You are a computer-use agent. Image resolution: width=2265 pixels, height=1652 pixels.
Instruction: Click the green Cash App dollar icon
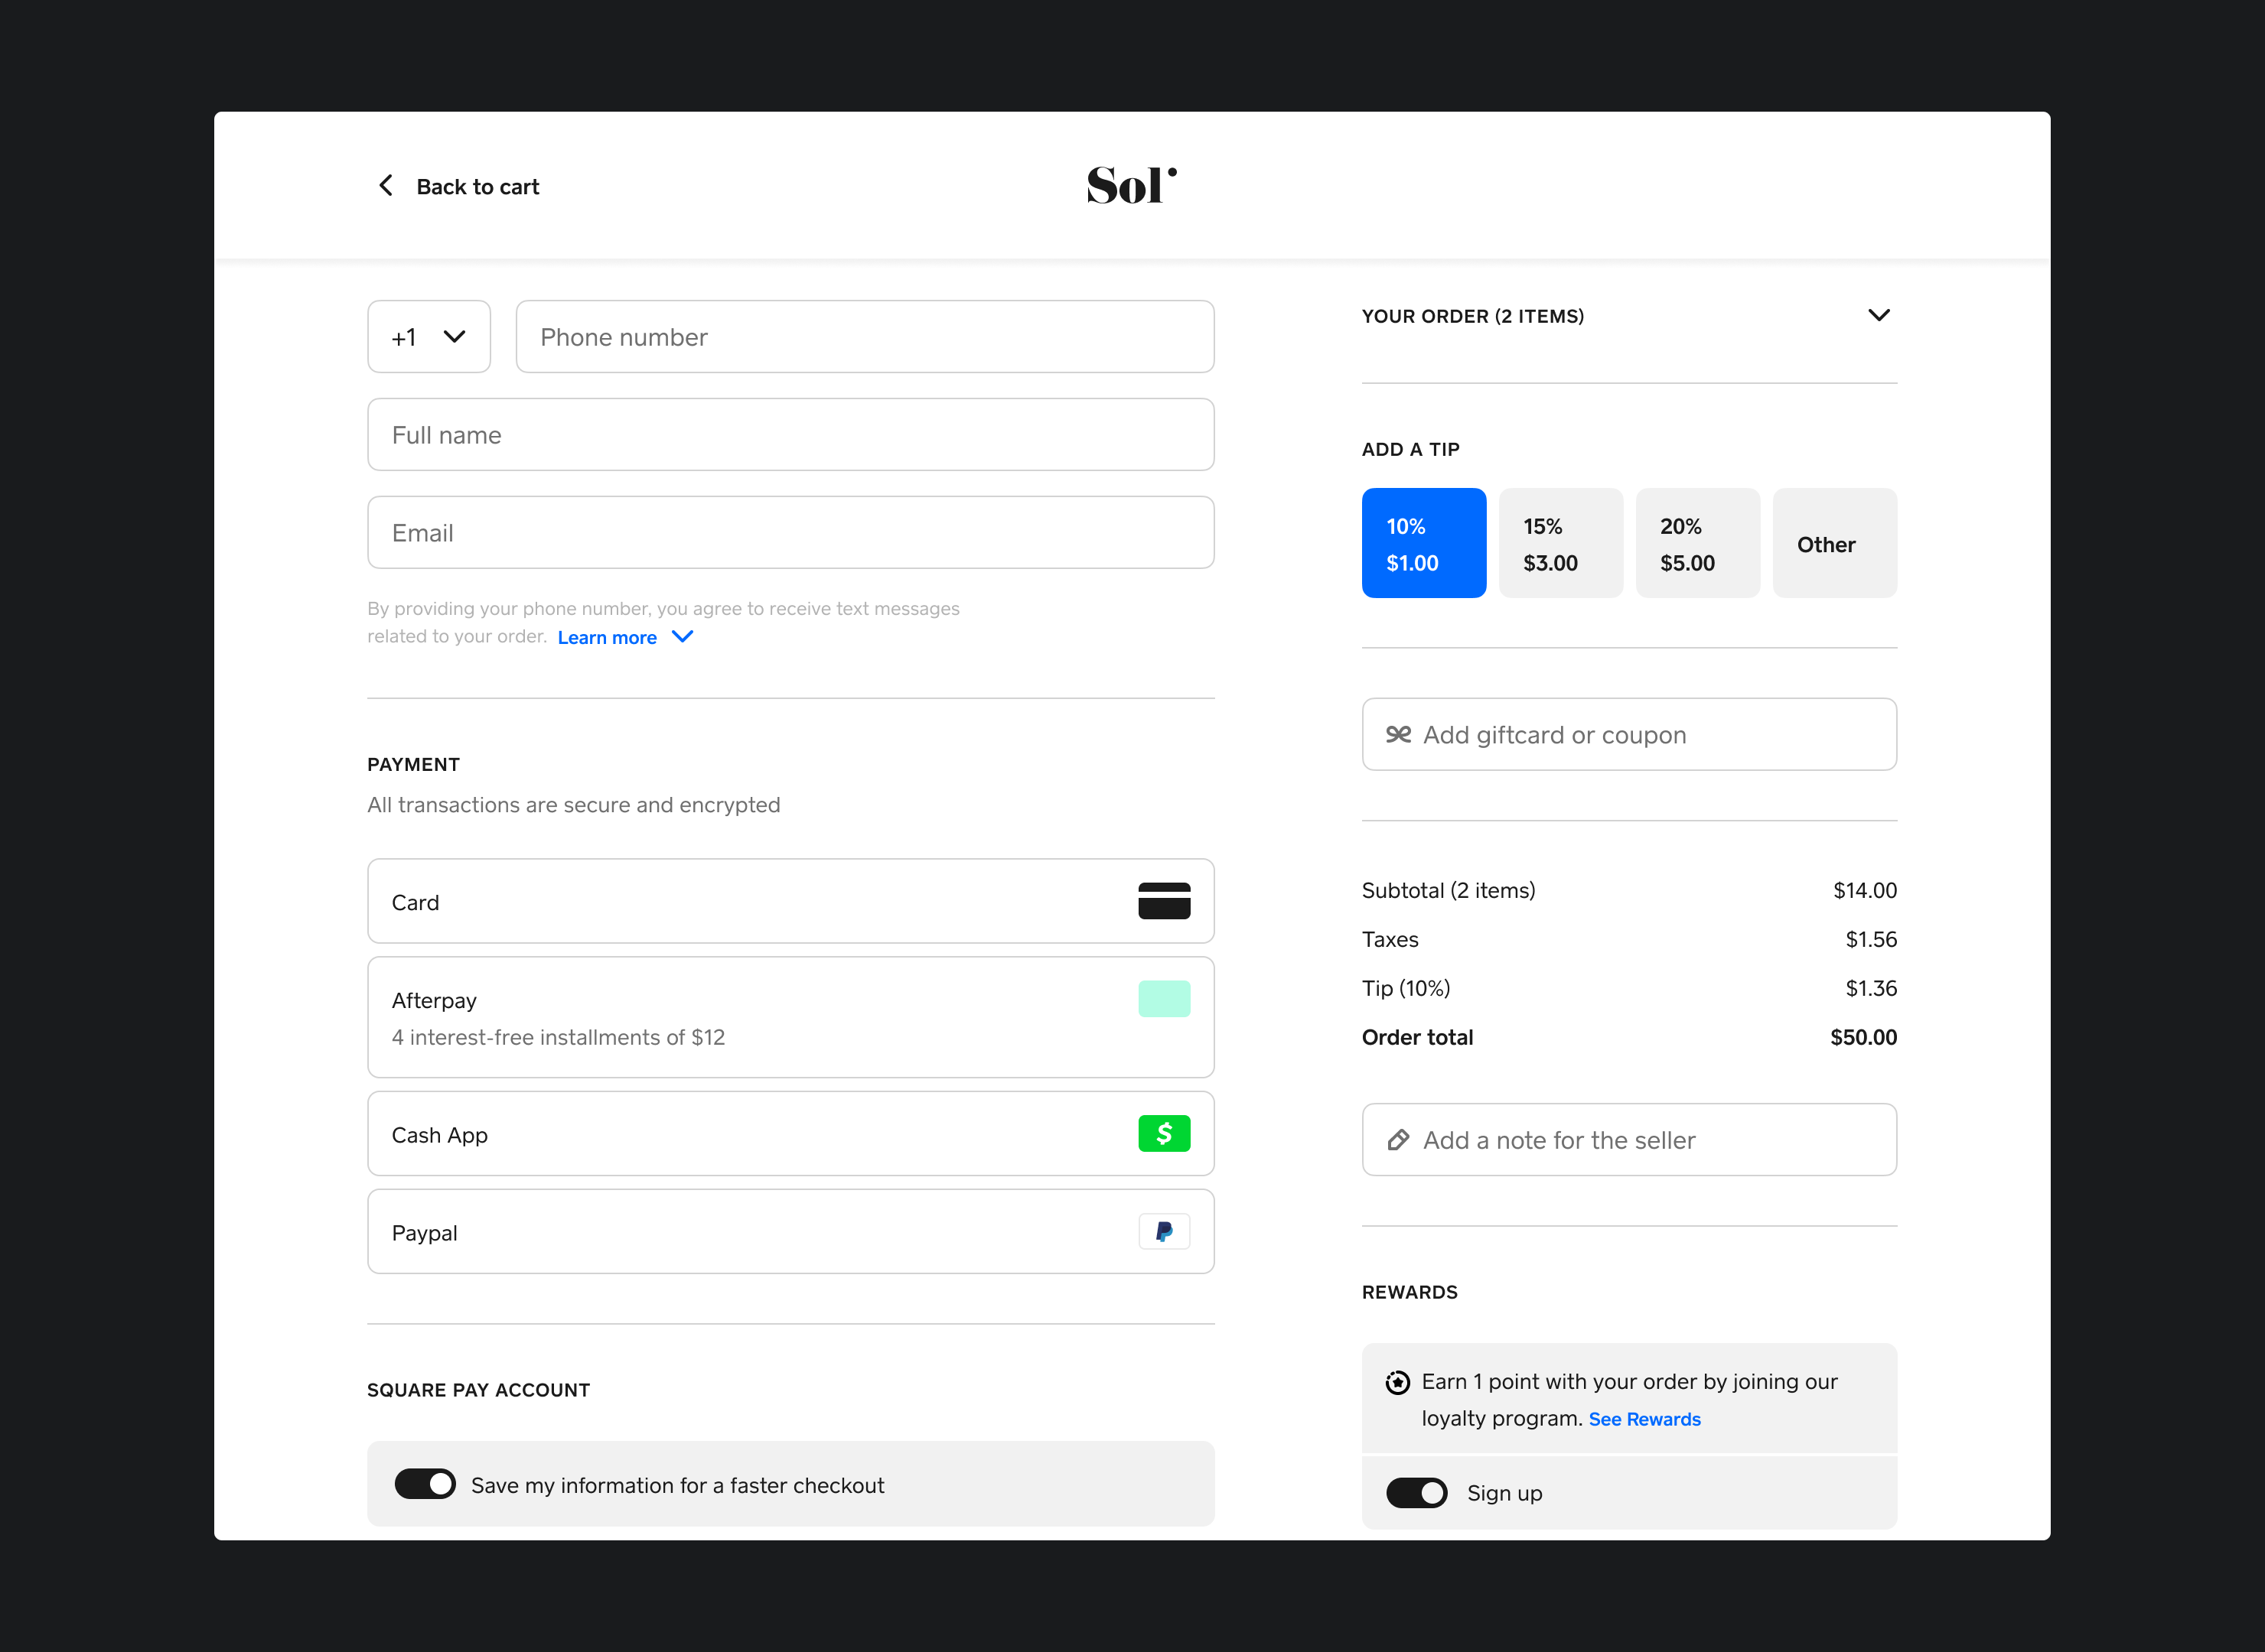pyautogui.click(x=1165, y=1134)
